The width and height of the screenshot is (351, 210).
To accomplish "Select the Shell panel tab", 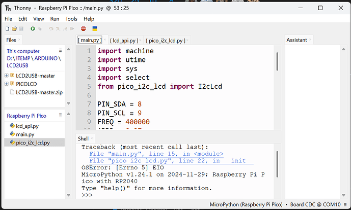I will (x=83, y=138).
